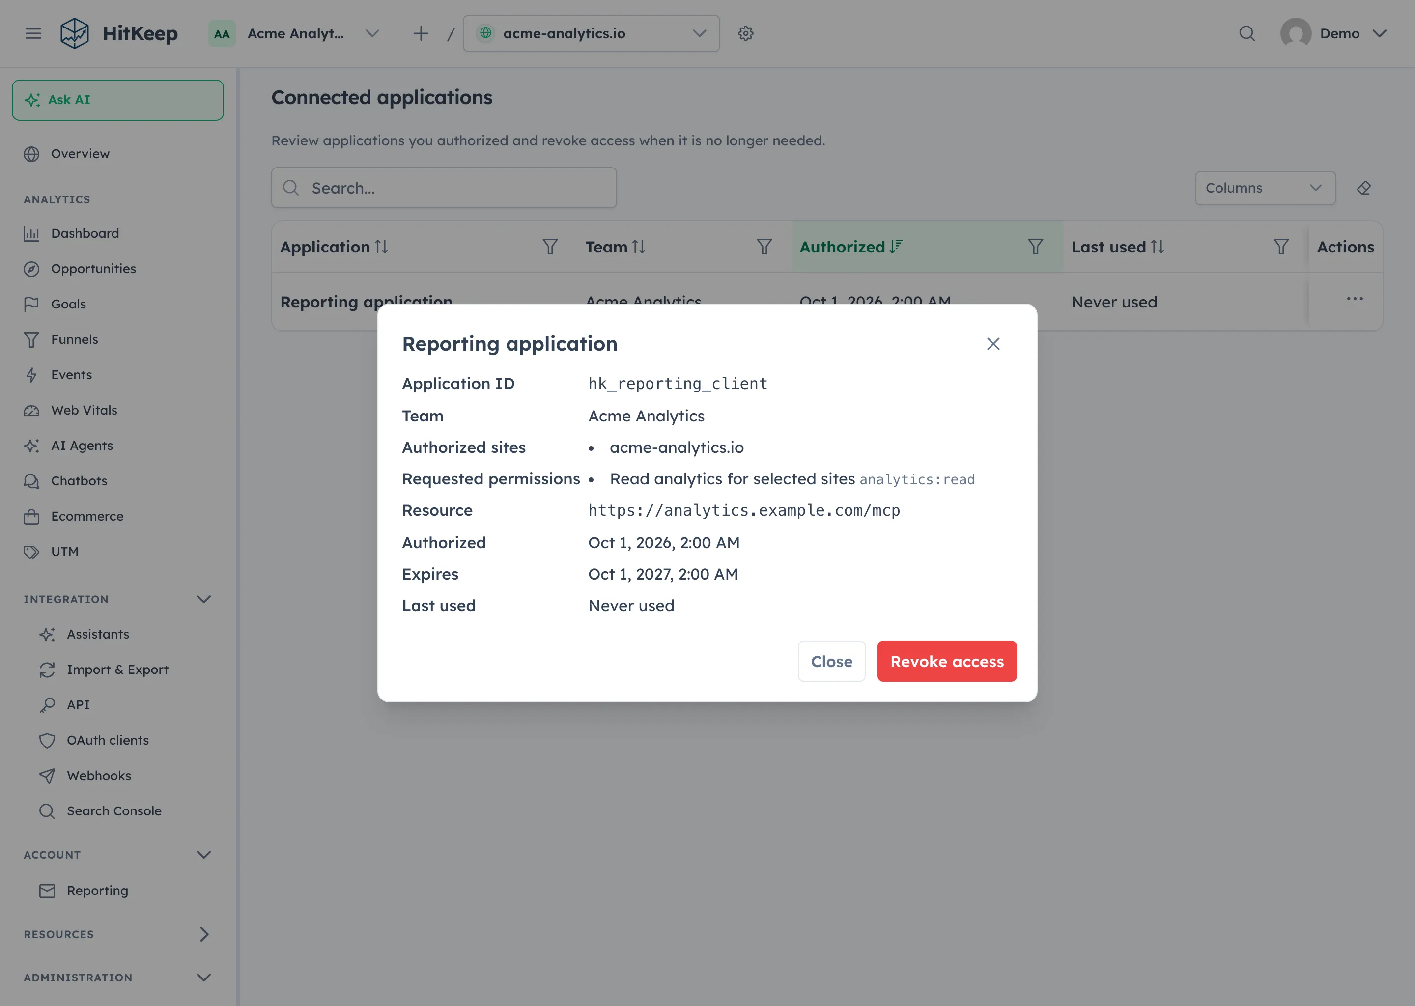Screen dimensions: 1415x1006
Task: Click the HitKeep logo
Action: pyautogui.click(x=119, y=33)
